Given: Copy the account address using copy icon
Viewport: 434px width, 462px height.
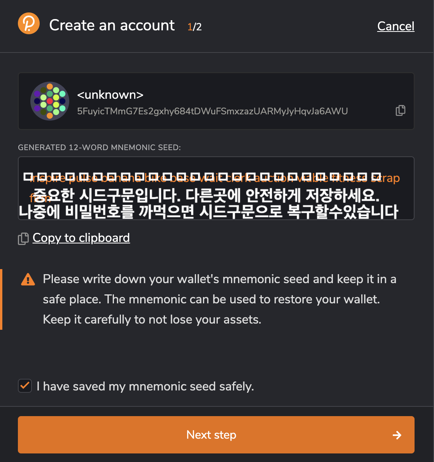Looking at the screenshot, I should click(401, 110).
